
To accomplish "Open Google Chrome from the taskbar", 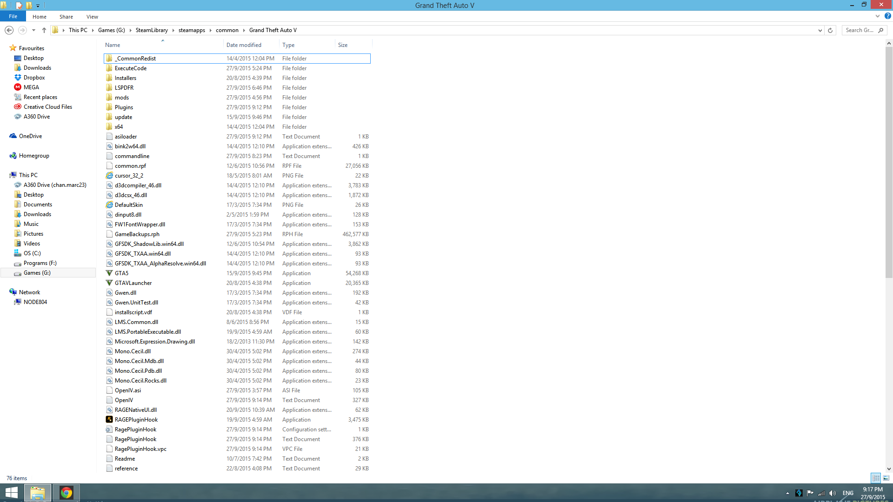I will [67, 493].
